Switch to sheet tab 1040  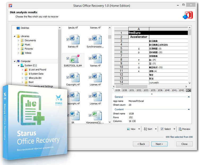click(167, 90)
